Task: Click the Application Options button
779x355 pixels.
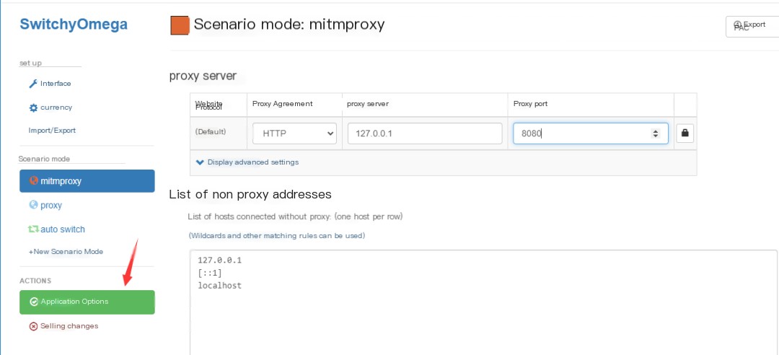Action: (87, 302)
